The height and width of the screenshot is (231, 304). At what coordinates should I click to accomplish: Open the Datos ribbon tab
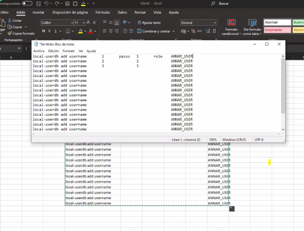pyautogui.click(x=122, y=12)
